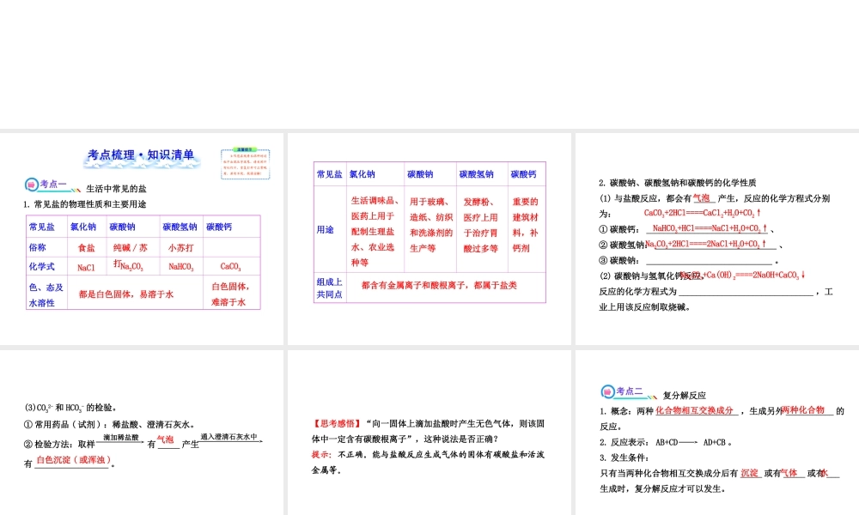859x515 pixels.
Task: Open the slide thumbnail containing 【思考感悟】
Action: coord(429,433)
